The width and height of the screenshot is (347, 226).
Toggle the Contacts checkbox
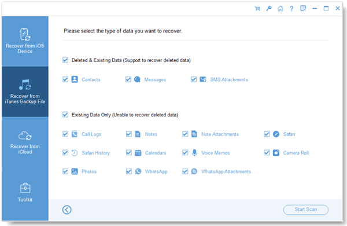click(x=65, y=79)
